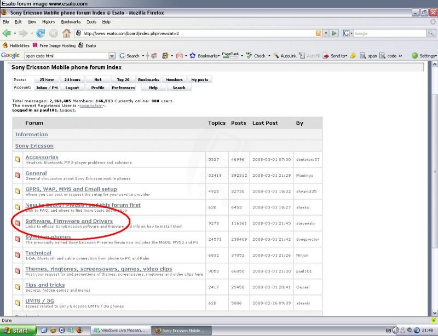Click the EN language indicator in the tray
This screenshot has width=438, height=336.
tap(388, 331)
